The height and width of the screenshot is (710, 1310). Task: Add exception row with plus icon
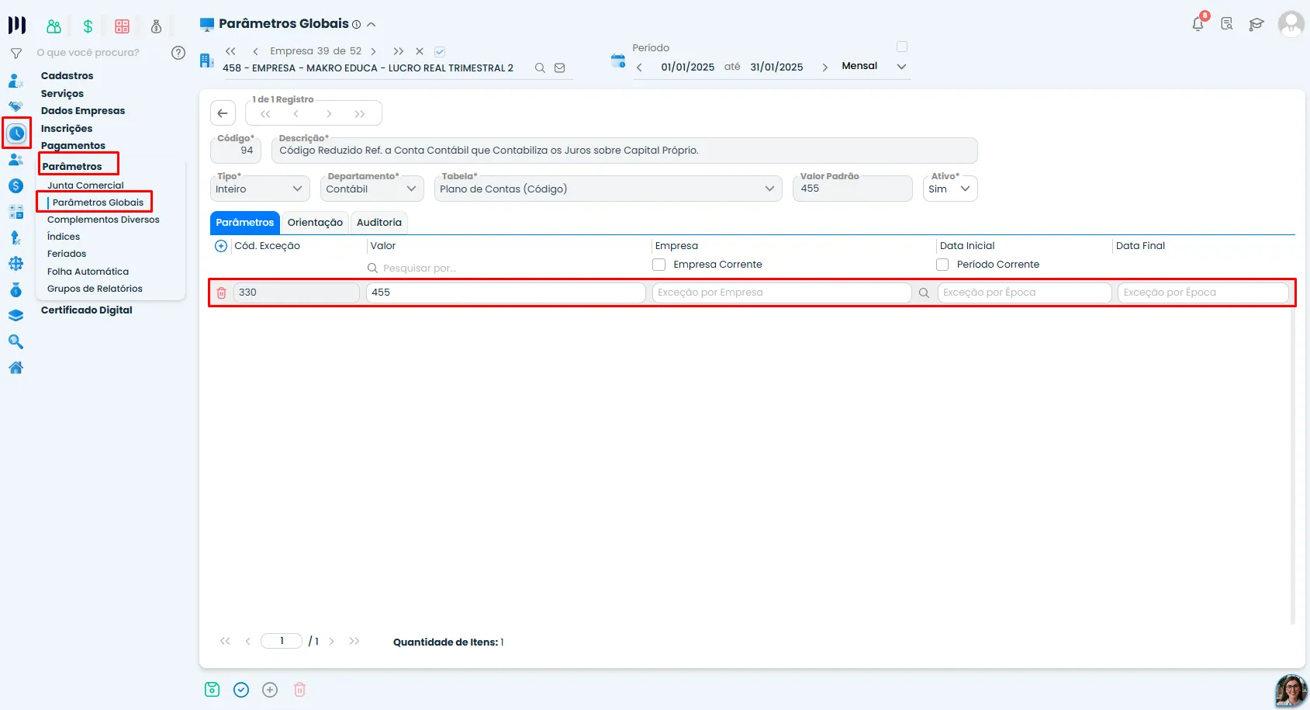coord(221,246)
